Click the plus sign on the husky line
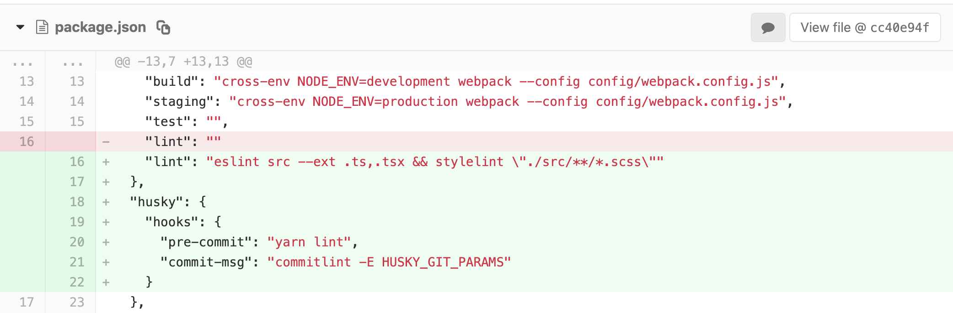The height and width of the screenshot is (313, 953). coord(106,202)
